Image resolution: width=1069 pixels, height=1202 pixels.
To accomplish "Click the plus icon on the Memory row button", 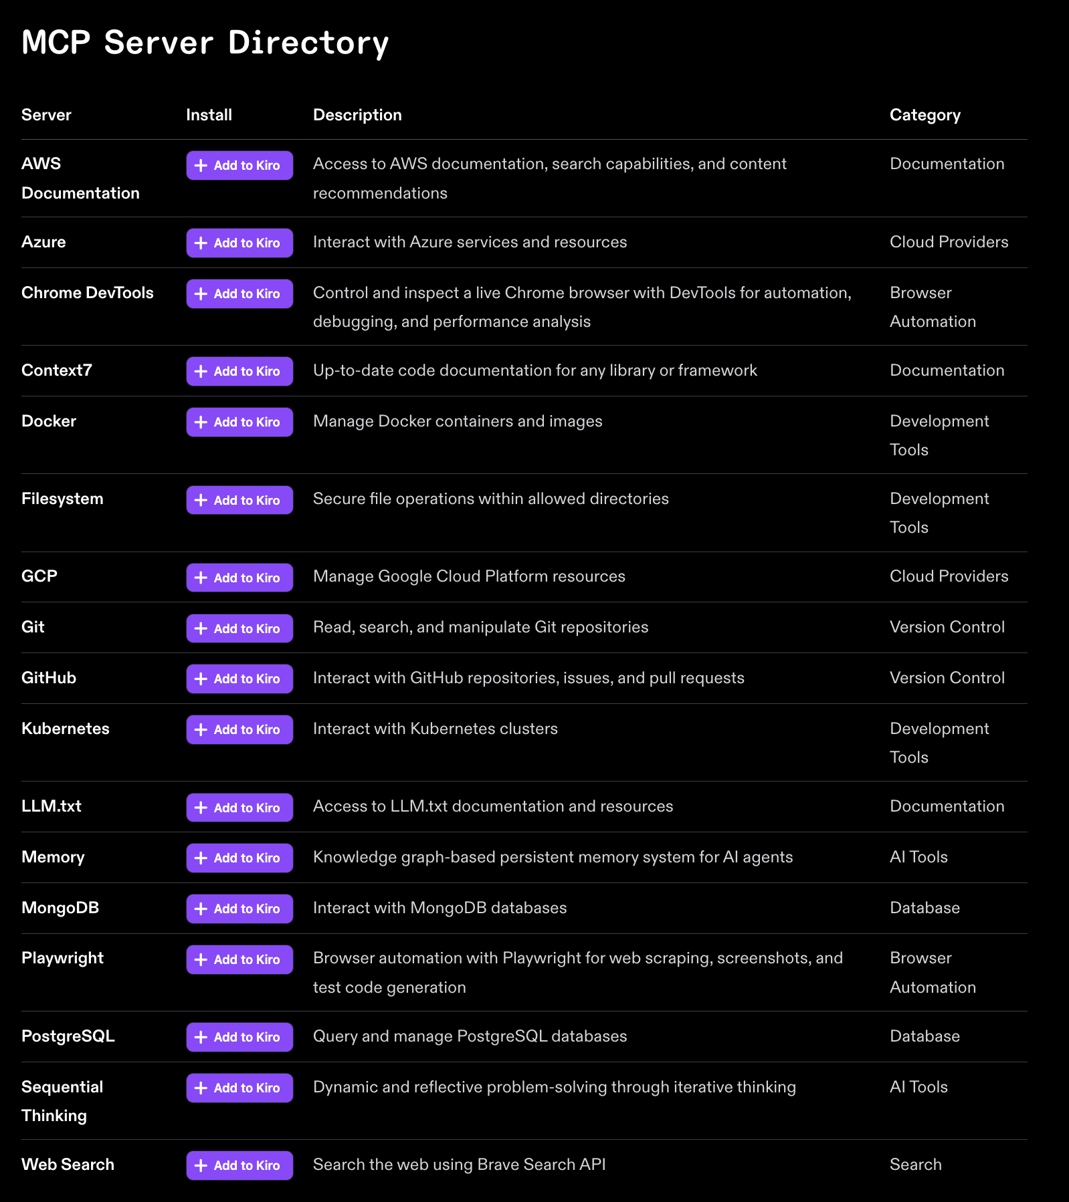I will (x=202, y=858).
